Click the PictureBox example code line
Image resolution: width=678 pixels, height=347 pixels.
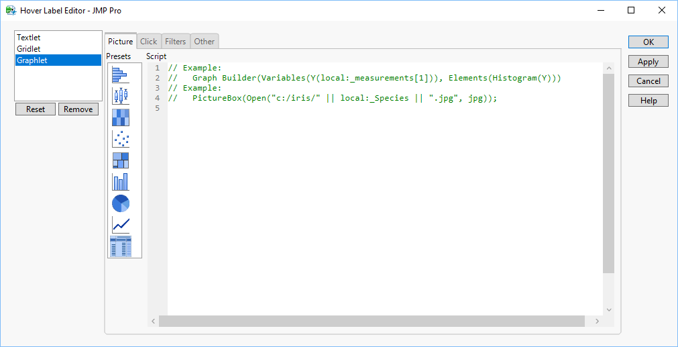tap(333, 98)
